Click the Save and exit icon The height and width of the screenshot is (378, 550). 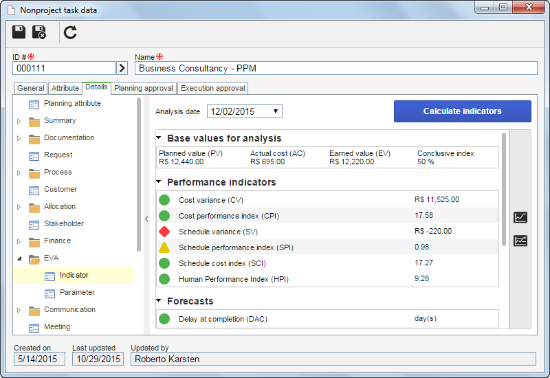tap(39, 32)
